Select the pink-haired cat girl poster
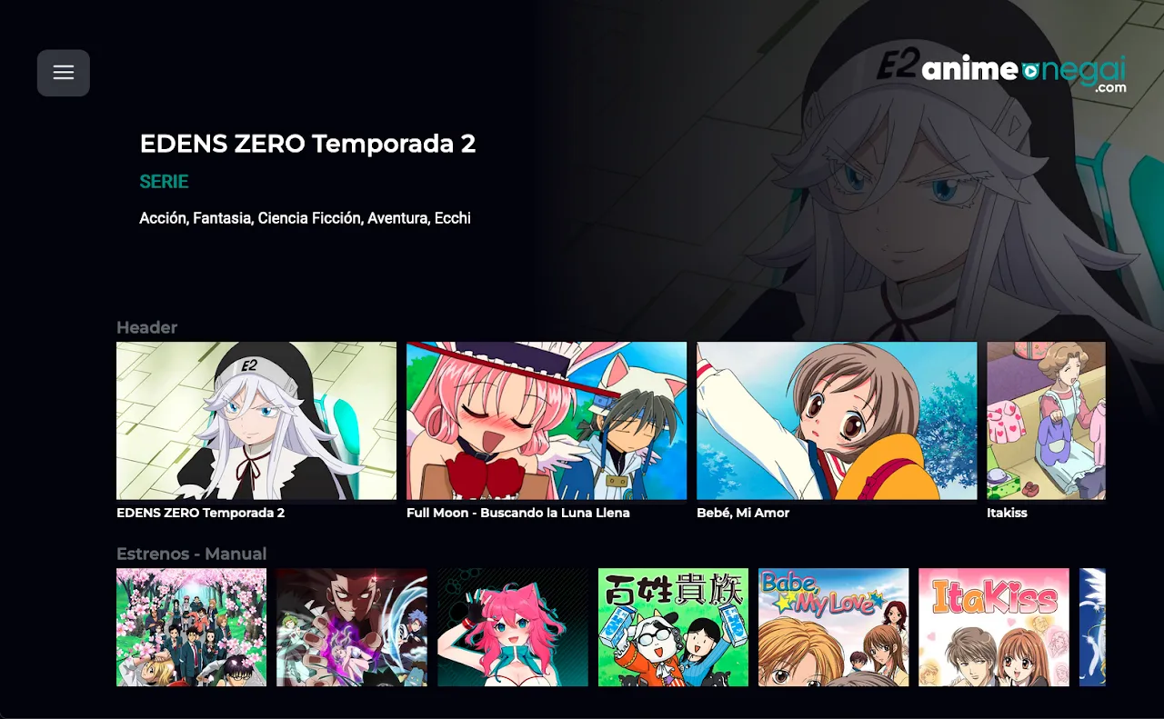The image size is (1164, 719). click(x=513, y=627)
